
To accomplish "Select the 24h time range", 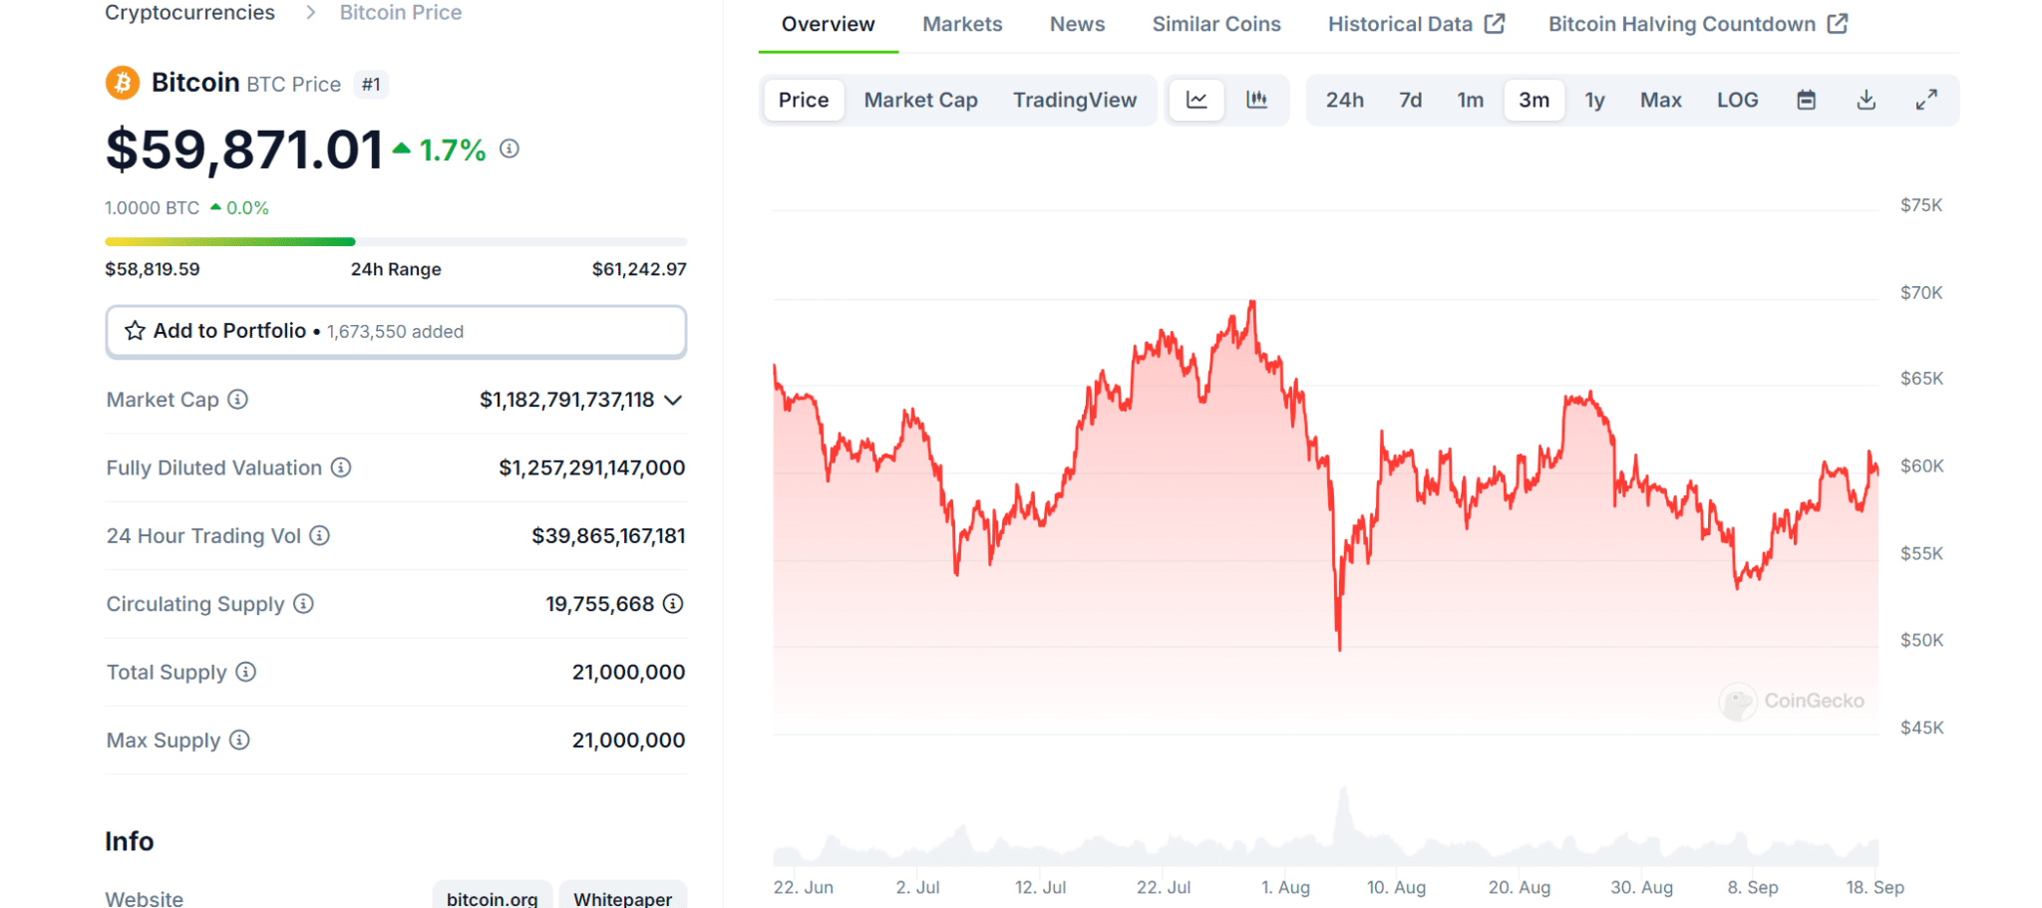I will [x=1344, y=100].
